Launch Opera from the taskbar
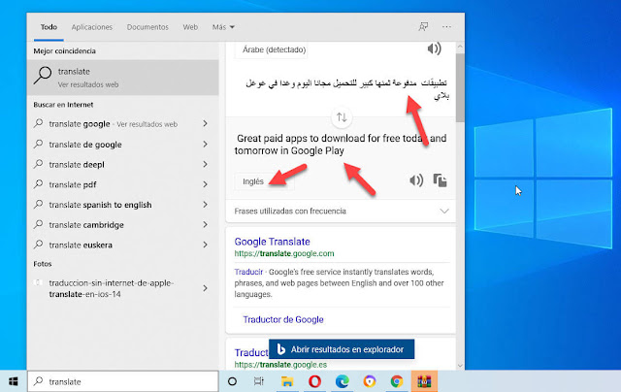This screenshot has width=621, height=392. click(314, 381)
